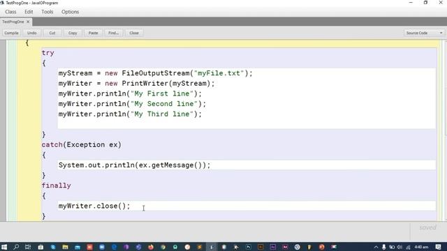This screenshot has height=251, width=447.
Task: Click the Find... button
Action: (113, 33)
